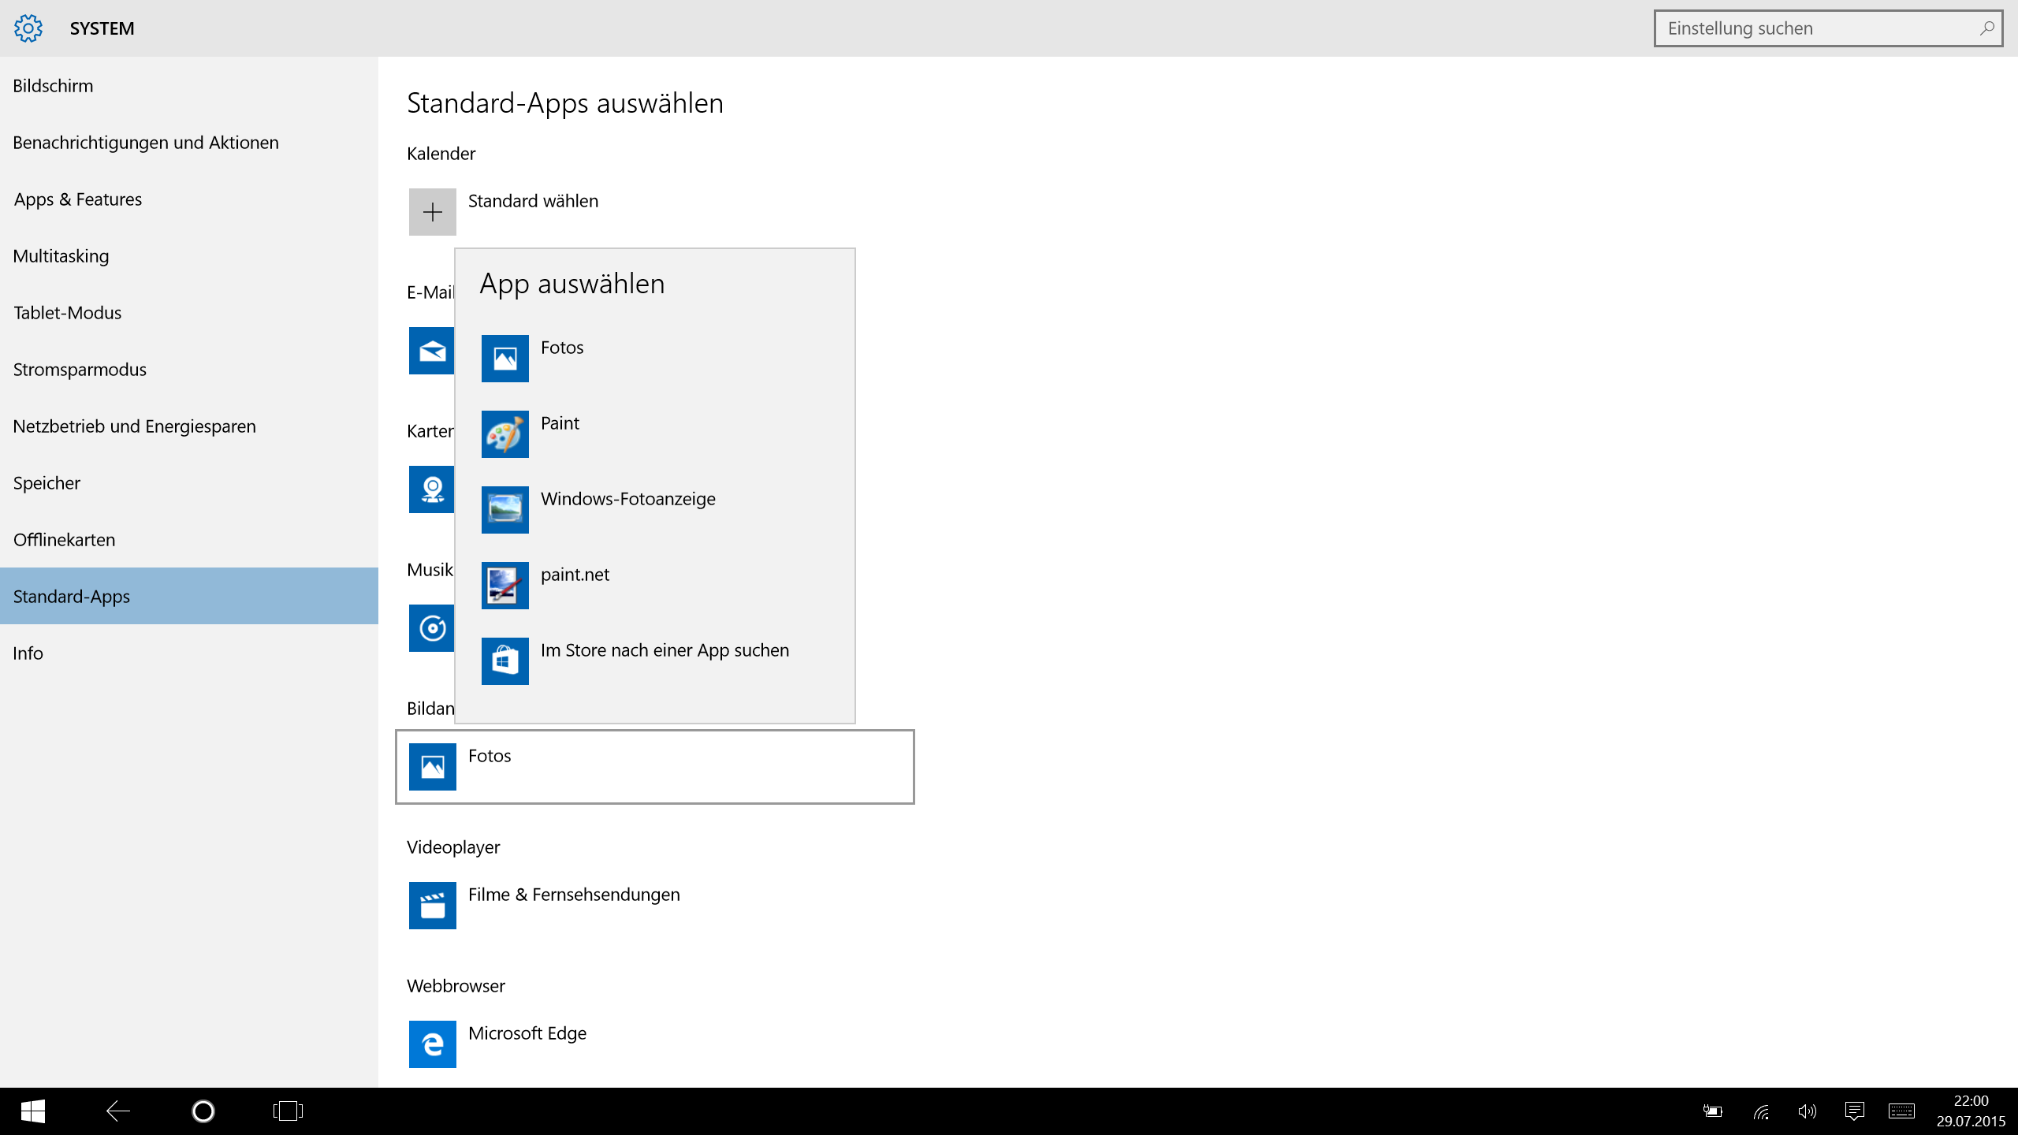
Task: Click the battery tray icon
Action: pyautogui.click(x=1712, y=1111)
